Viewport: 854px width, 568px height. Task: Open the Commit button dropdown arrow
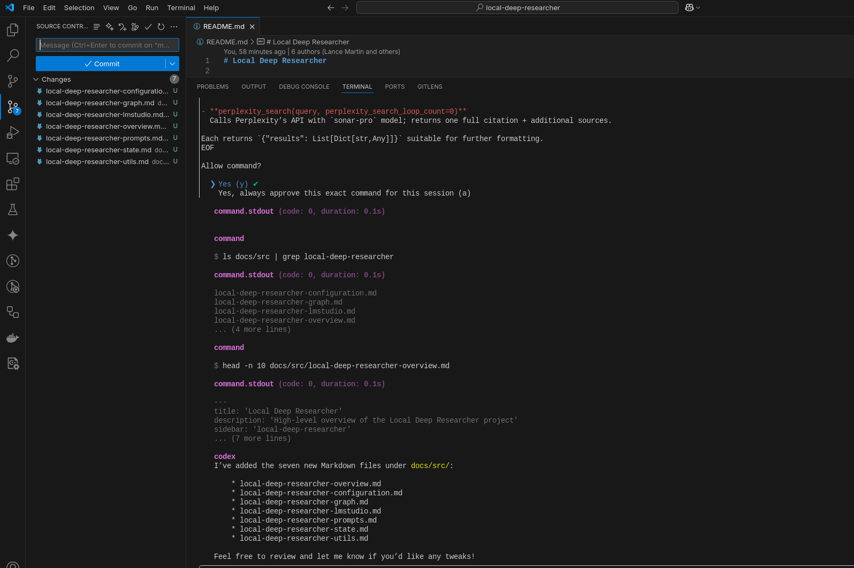172,64
